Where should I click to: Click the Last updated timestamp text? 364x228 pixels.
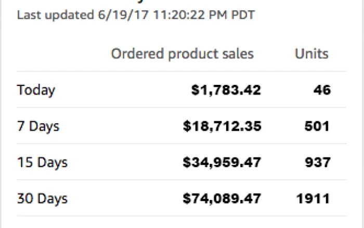136,15
